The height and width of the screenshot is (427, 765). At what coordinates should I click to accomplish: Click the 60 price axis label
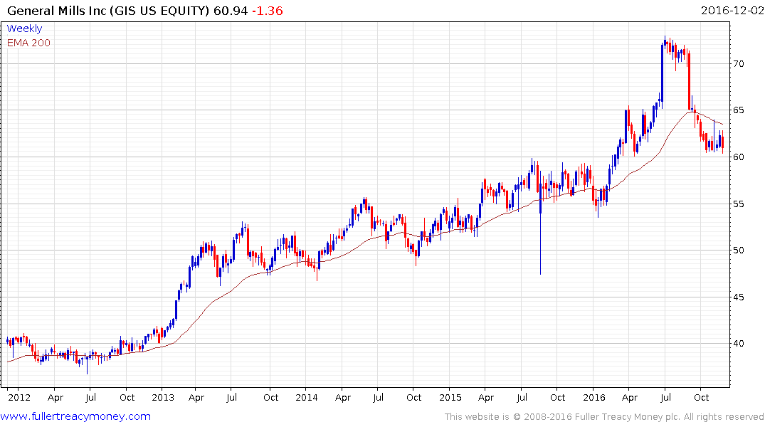738,157
